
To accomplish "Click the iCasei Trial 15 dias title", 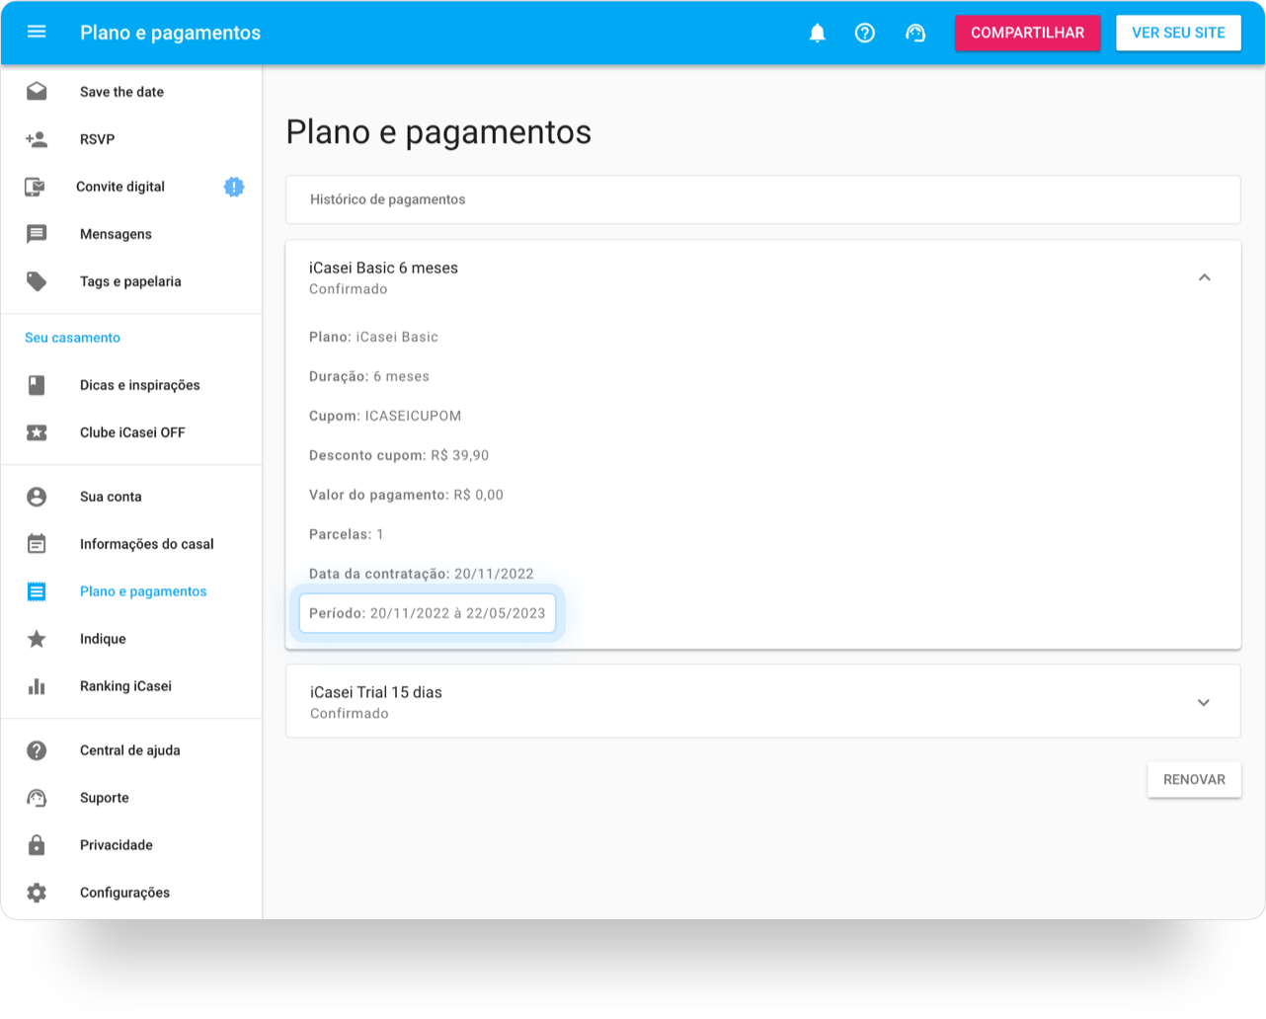I will click(x=376, y=692).
